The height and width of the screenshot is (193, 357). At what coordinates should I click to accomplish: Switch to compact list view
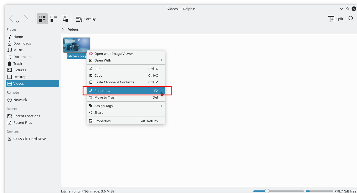pyautogui.click(x=53, y=19)
